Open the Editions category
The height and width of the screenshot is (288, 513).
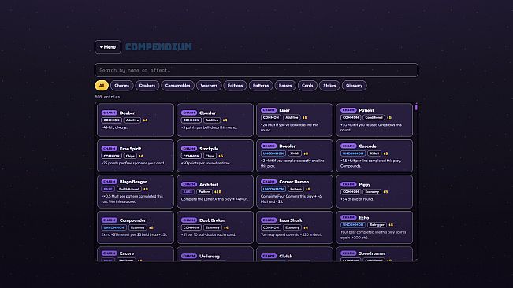(x=235, y=86)
